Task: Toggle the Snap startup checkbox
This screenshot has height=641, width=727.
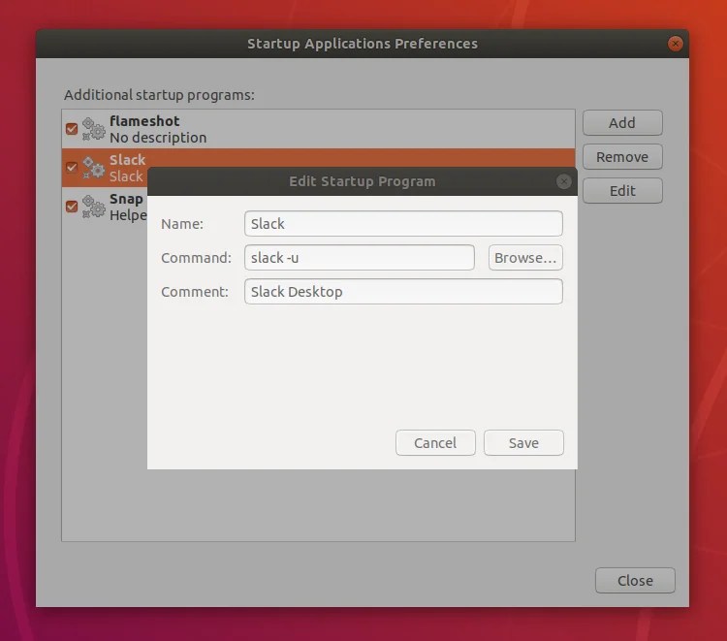Action: [x=72, y=207]
